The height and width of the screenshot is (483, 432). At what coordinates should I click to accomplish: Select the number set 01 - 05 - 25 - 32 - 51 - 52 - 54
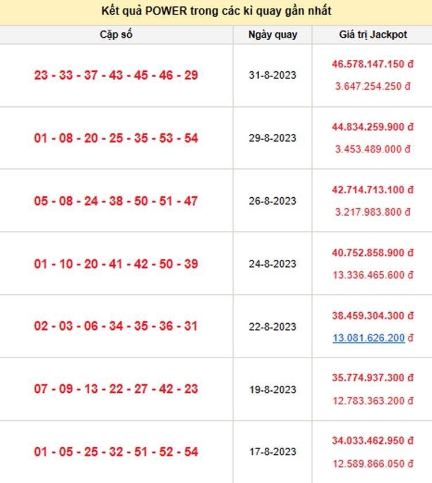click(x=116, y=452)
